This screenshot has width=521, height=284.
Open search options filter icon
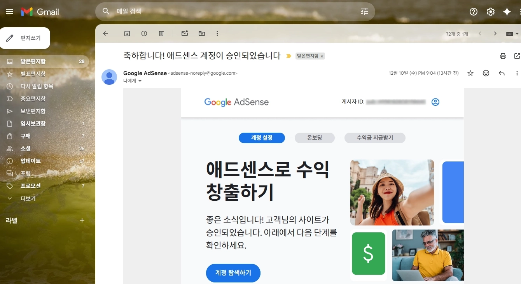coord(364,11)
